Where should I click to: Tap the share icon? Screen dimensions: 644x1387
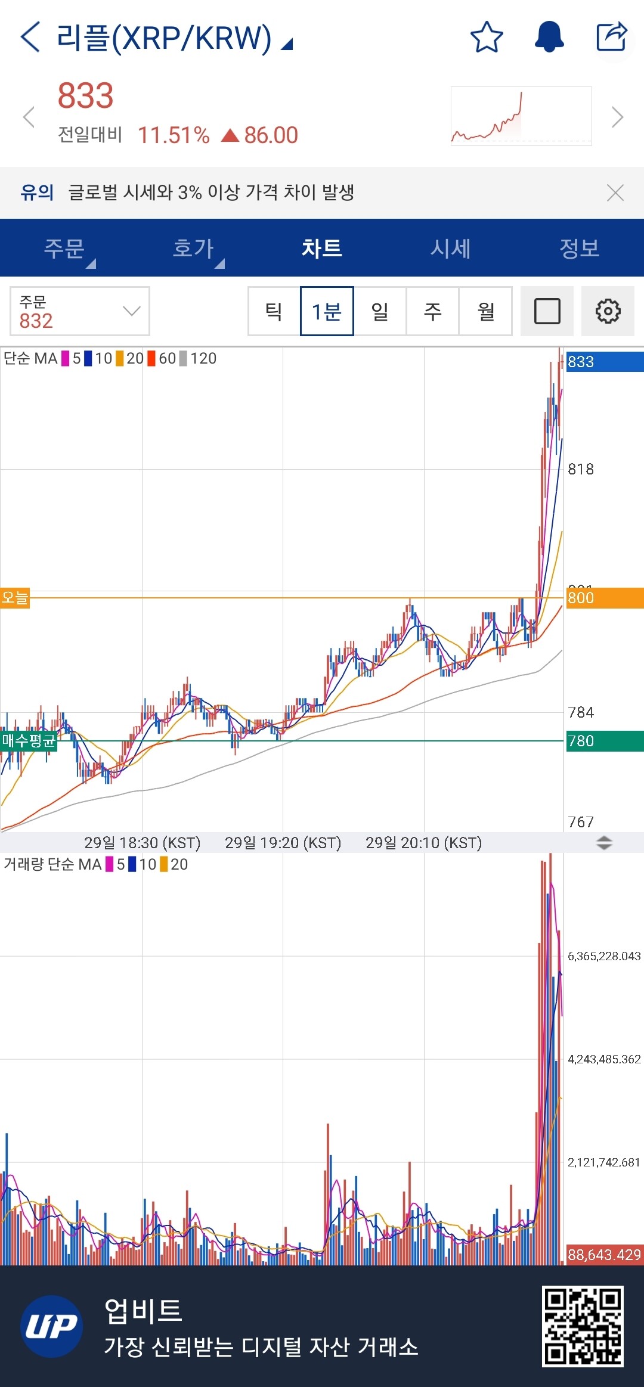click(612, 37)
